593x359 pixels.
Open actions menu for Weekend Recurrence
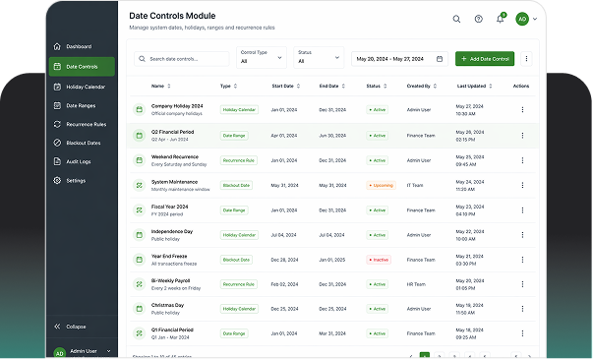(x=522, y=160)
